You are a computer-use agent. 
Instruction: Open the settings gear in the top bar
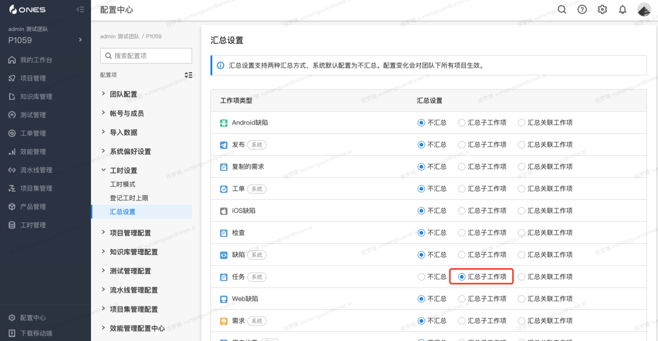602,10
